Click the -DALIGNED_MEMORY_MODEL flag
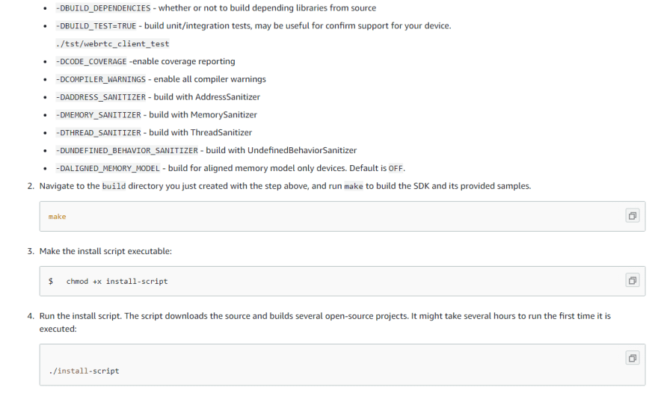This screenshot has height=396, width=658. [108, 169]
